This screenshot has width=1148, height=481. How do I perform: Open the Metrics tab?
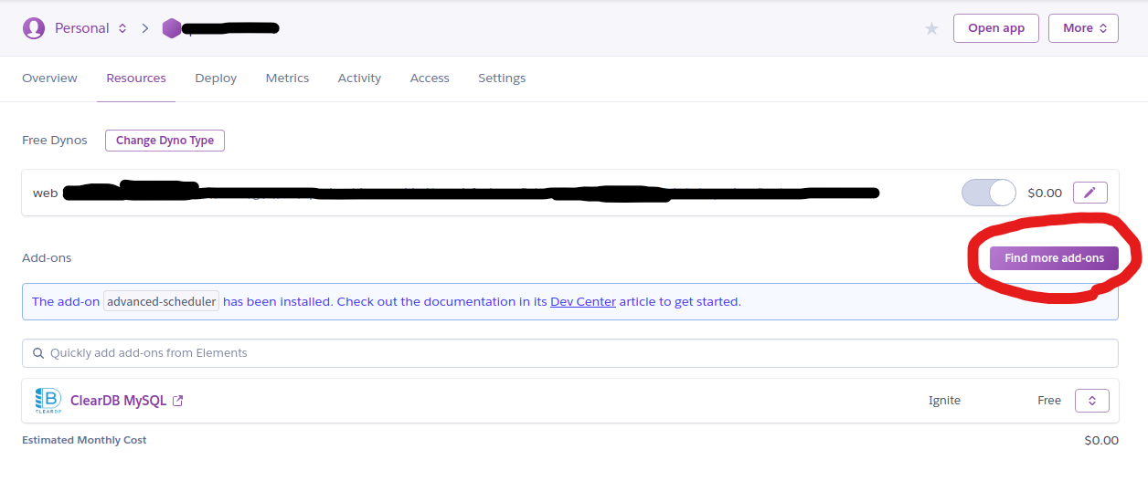[287, 78]
